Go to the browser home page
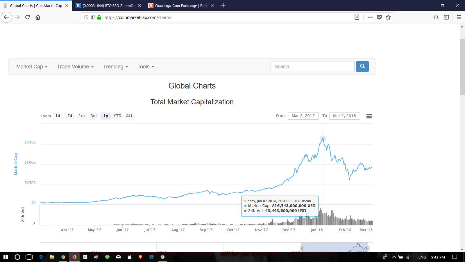Screen dimensions: 465x262 point(38,17)
